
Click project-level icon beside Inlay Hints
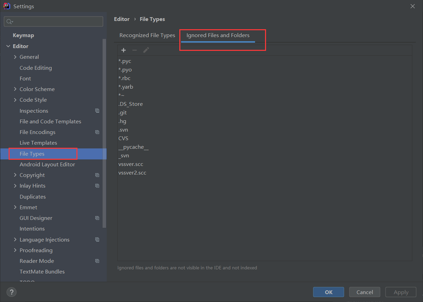97,186
